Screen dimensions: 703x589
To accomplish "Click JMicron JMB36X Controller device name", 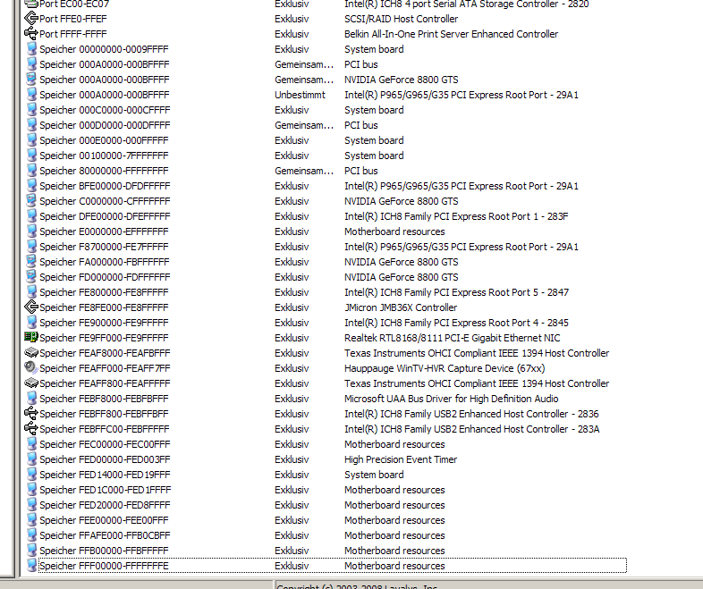I will pos(401,307).
